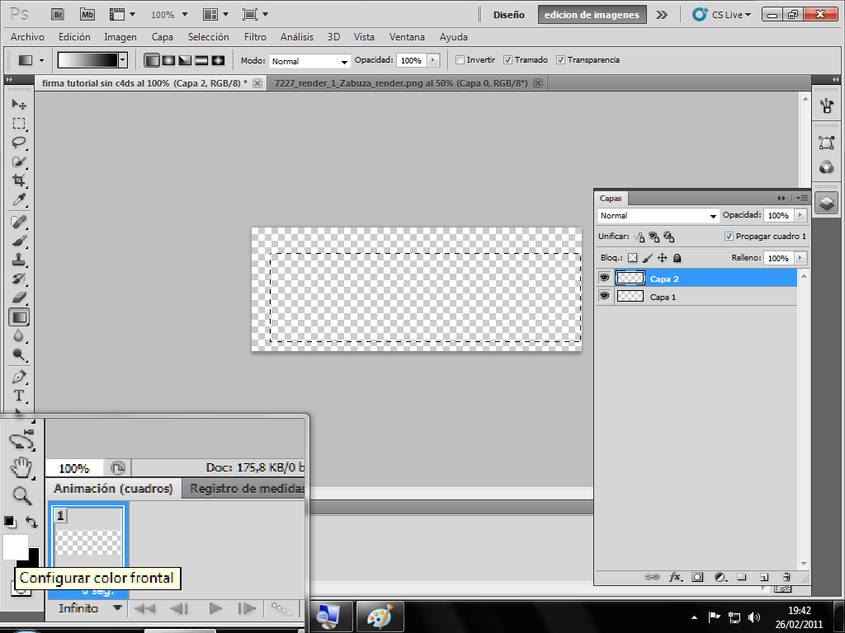Open the Ventana menu

407,36
